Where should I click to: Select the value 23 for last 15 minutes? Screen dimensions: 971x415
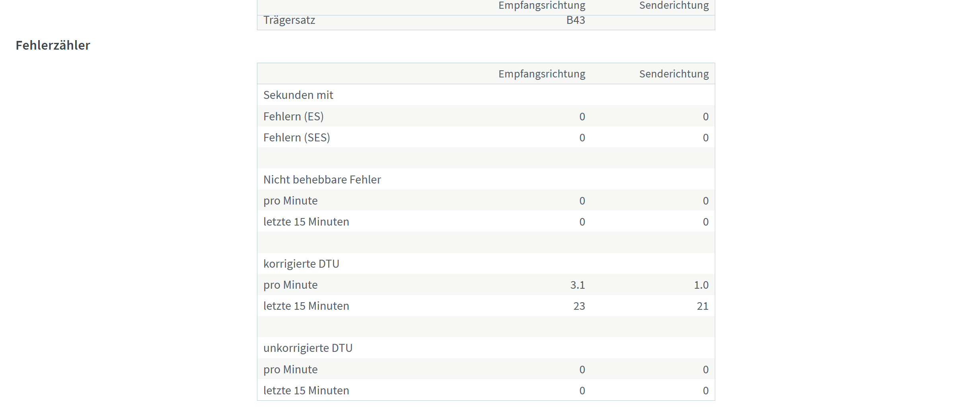tap(579, 306)
